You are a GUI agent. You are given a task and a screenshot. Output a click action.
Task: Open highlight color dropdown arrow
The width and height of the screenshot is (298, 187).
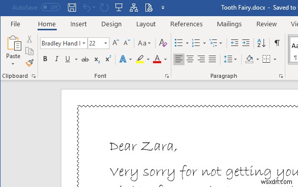(x=148, y=59)
